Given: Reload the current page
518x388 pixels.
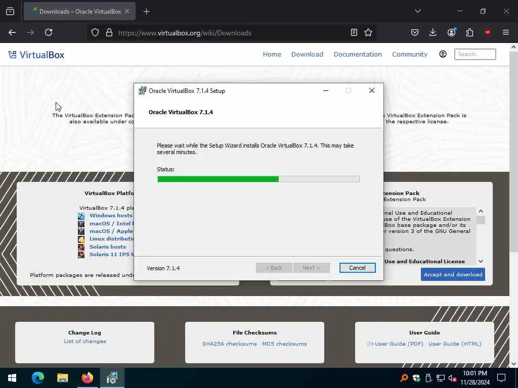Looking at the screenshot, I should pyautogui.click(x=49, y=32).
